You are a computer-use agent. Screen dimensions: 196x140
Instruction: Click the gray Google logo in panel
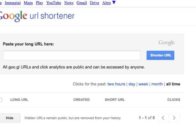point(167,43)
